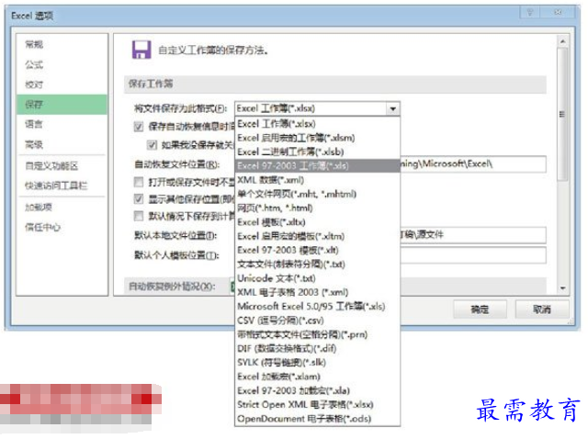Select OpenDocument 电子表格(*.ods)
The width and height of the screenshot is (588, 439).
pos(317,419)
